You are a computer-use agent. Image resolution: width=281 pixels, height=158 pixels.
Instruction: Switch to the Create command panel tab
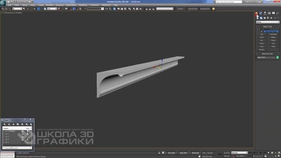(256, 13)
